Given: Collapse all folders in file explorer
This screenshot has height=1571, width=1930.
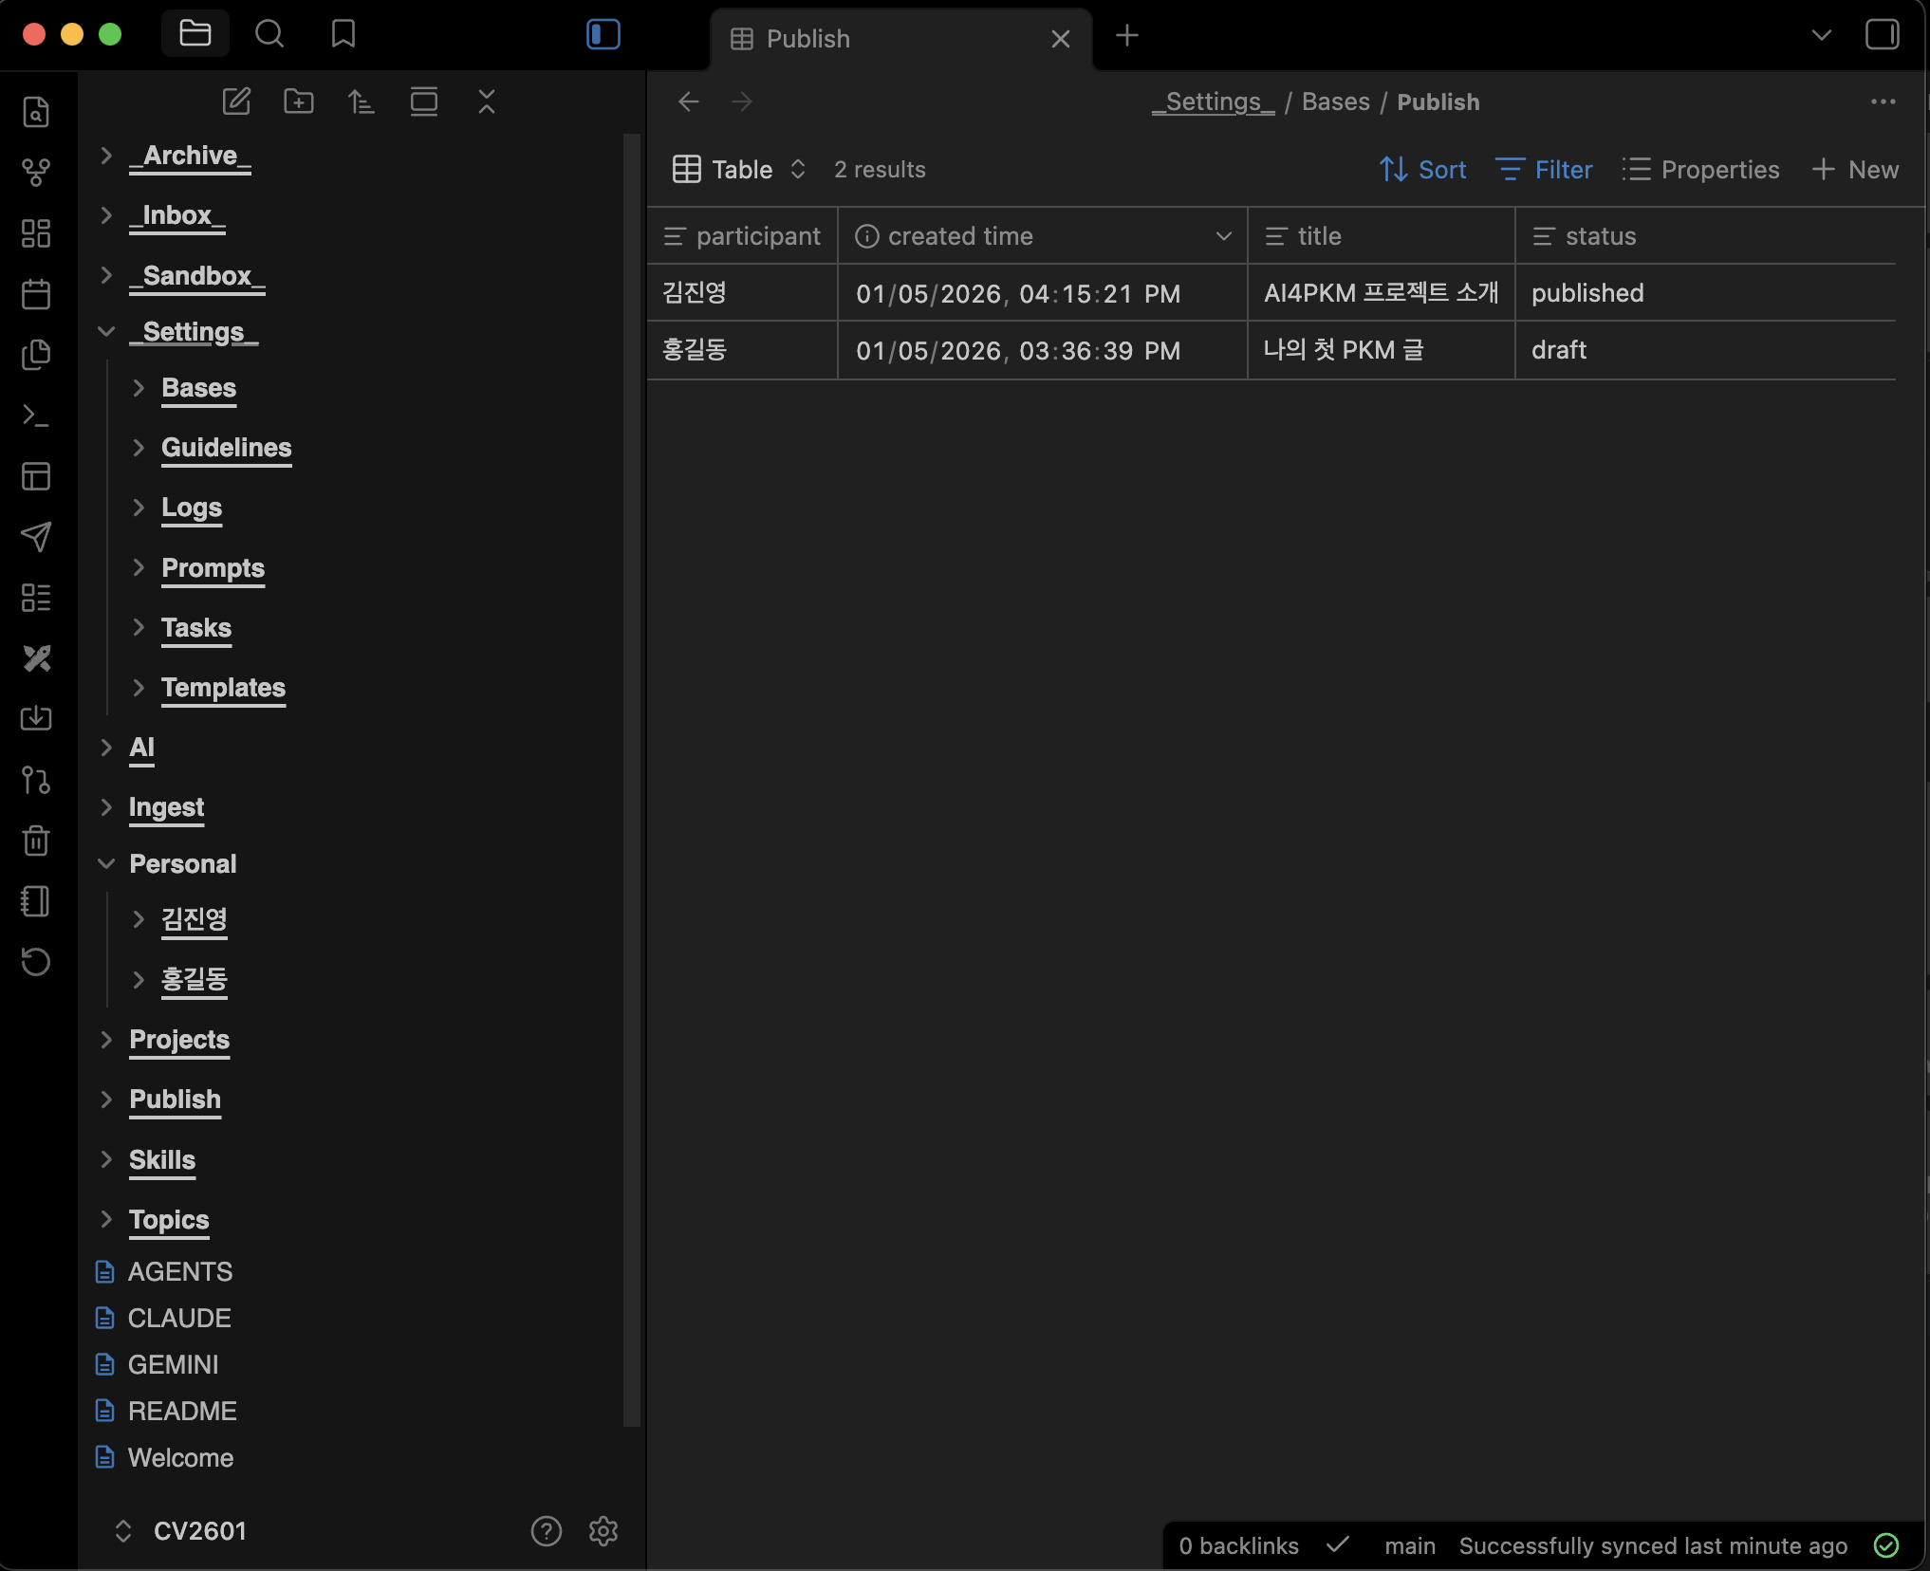Looking at the screenshot, I should point(487,102).
